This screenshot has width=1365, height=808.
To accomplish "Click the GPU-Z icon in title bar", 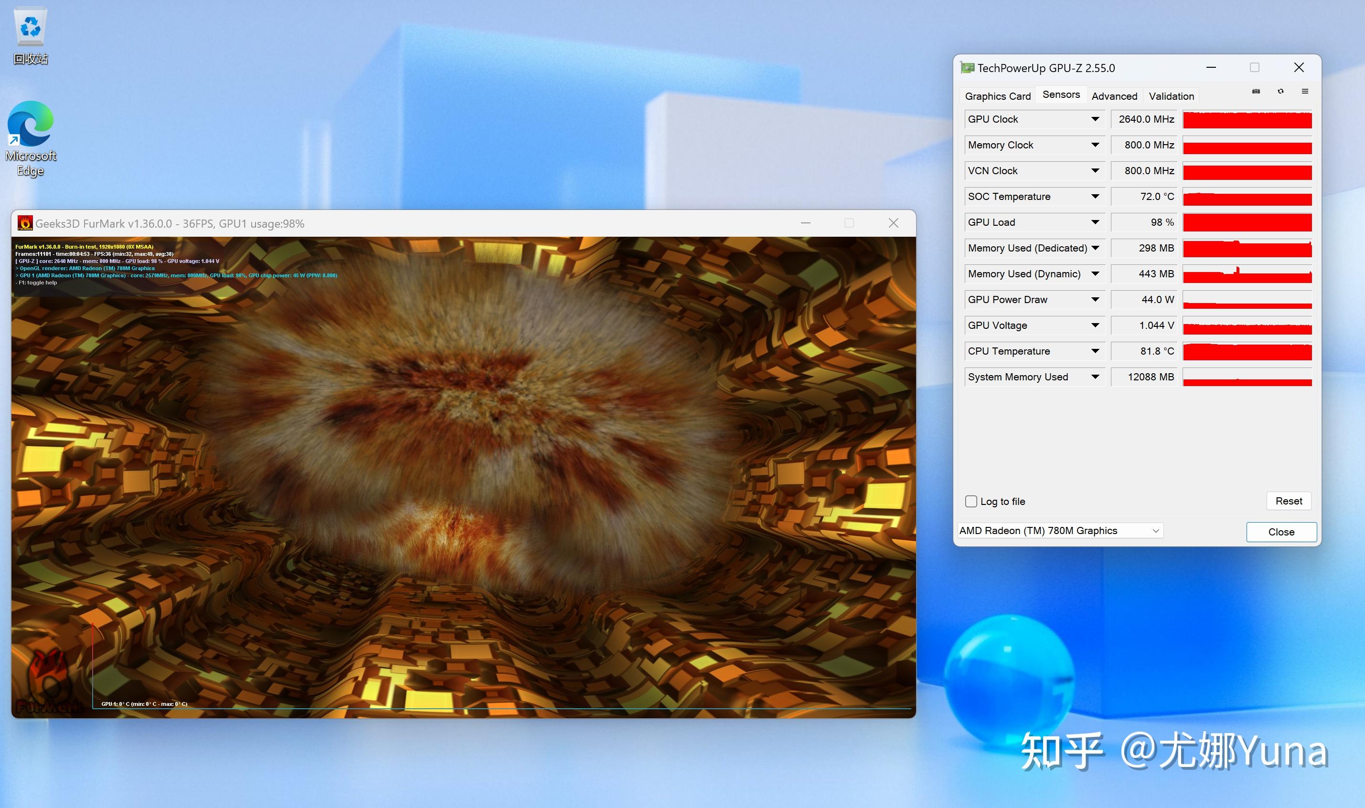I will click(969, 67).
